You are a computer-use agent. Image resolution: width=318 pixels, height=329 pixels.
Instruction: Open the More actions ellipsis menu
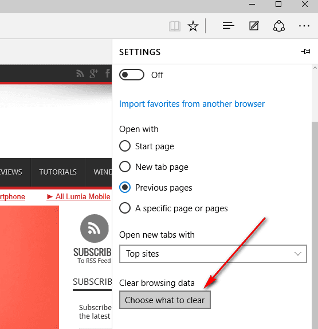click(304, 26)
